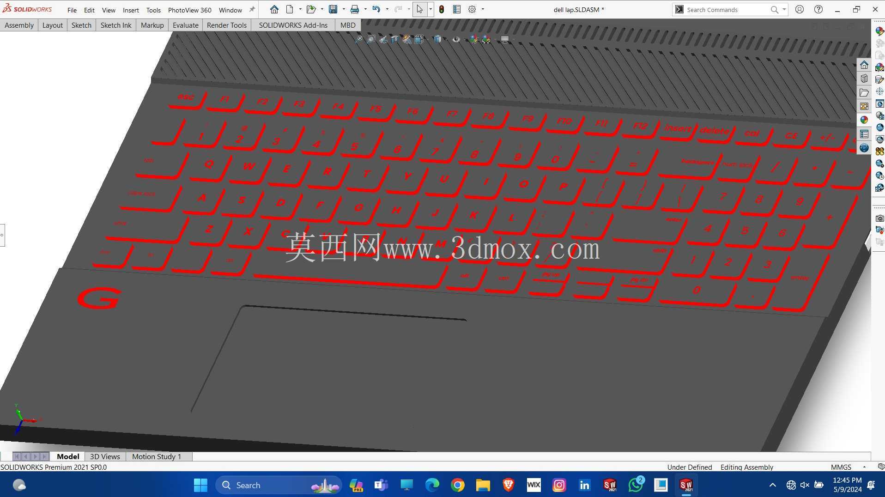Open File Explorer tab in the task pane
885x497 pixels.
pyautogui.click(x=864, y=92)
